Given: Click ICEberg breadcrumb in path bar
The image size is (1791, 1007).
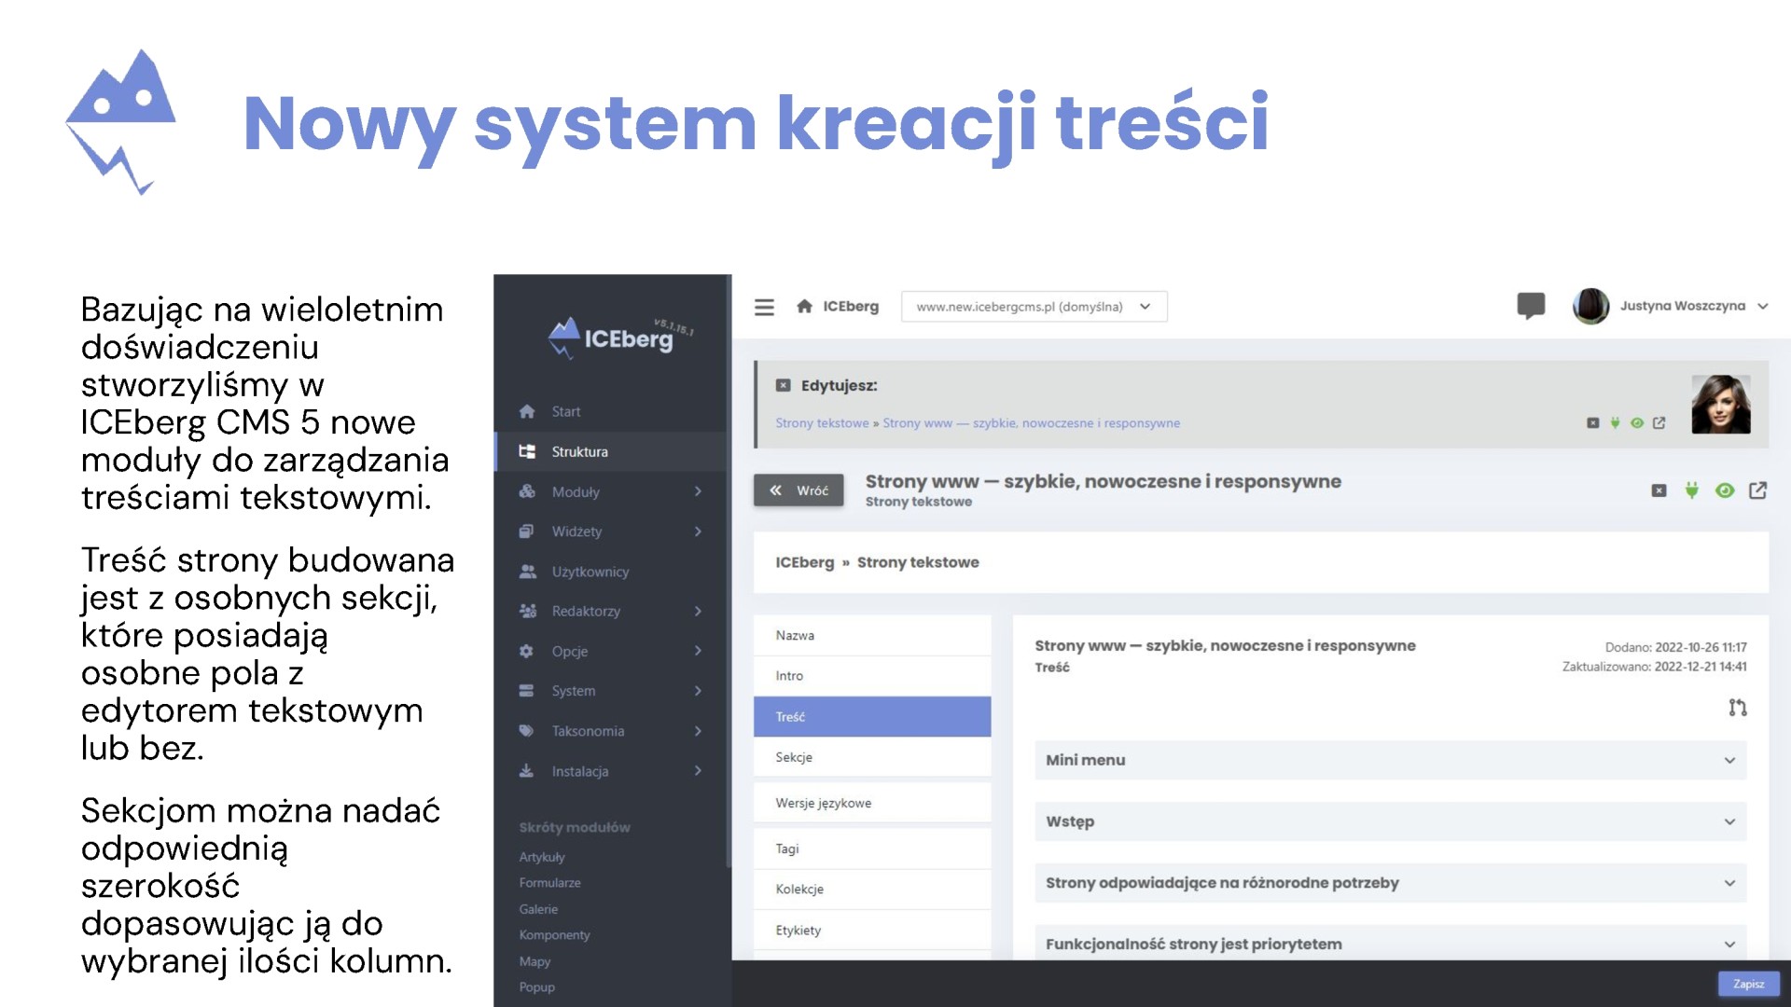Looking at the screenshot, I should 804,562.
